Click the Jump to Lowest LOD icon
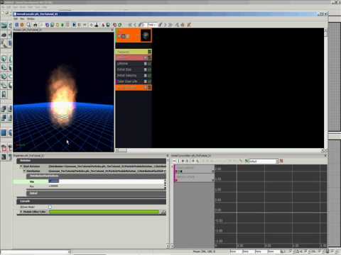 coord(130,25)
